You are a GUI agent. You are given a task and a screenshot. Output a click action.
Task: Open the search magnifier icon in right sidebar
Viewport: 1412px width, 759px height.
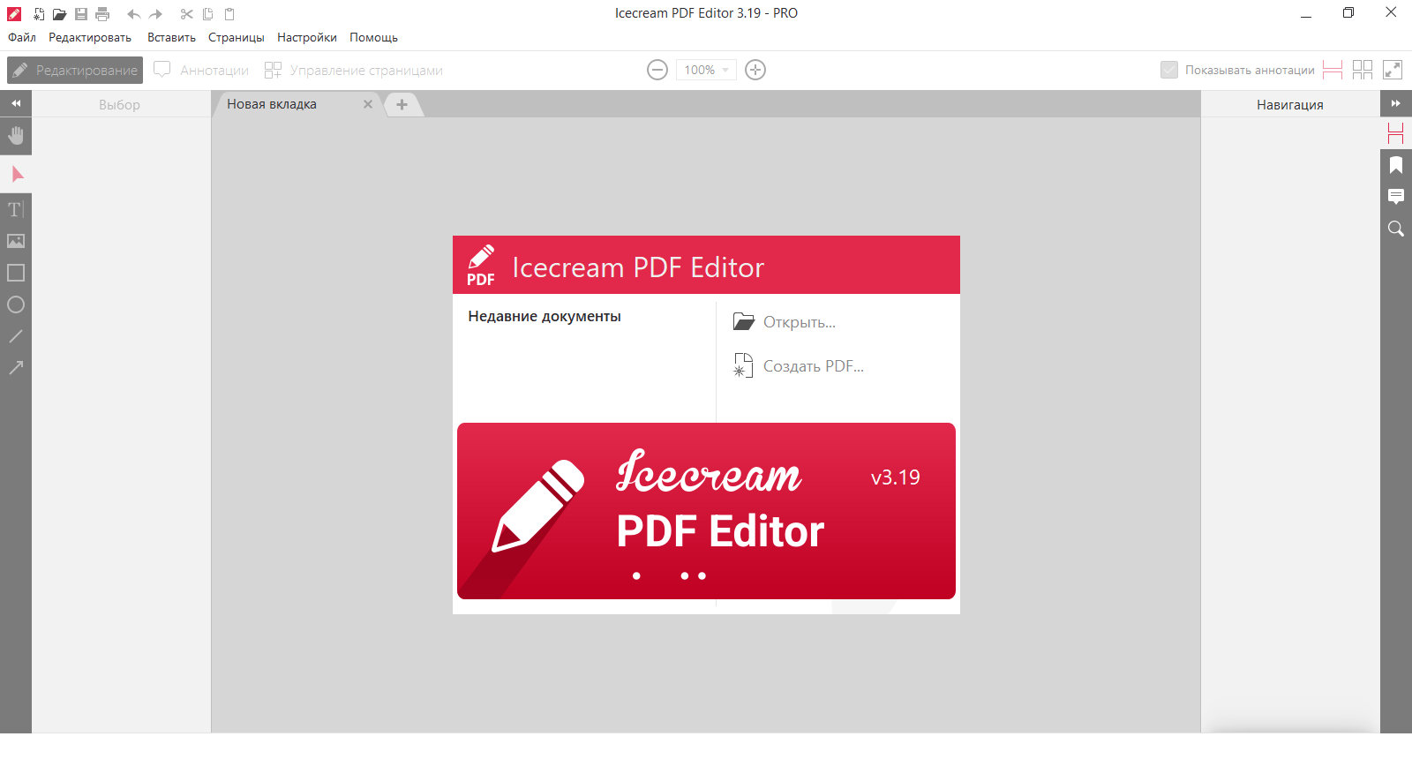[x=1396, y=229]
